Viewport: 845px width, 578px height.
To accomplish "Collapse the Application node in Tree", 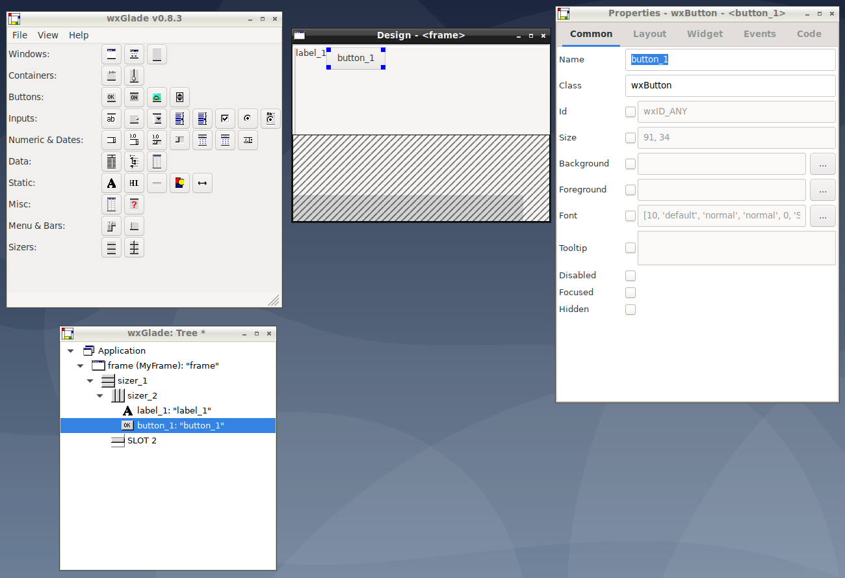I will click(71, 351).
